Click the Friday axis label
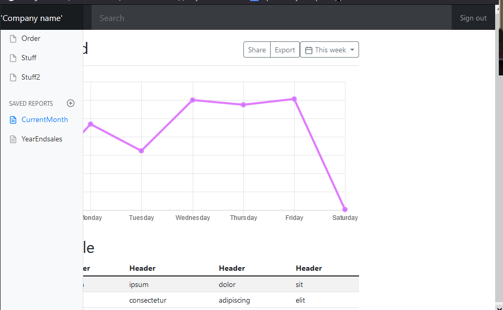The height and width of the screenshot is (310, 503). tap(295, 218)
